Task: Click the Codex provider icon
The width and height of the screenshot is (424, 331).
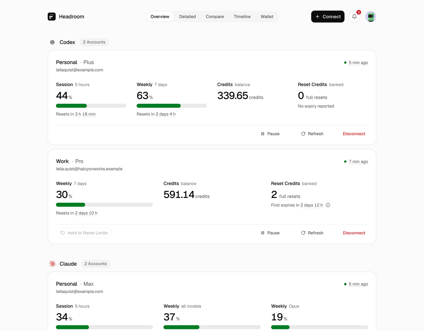Action: [x=52, y=42]
